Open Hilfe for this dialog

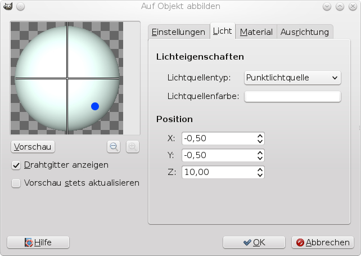coord(38,242)
